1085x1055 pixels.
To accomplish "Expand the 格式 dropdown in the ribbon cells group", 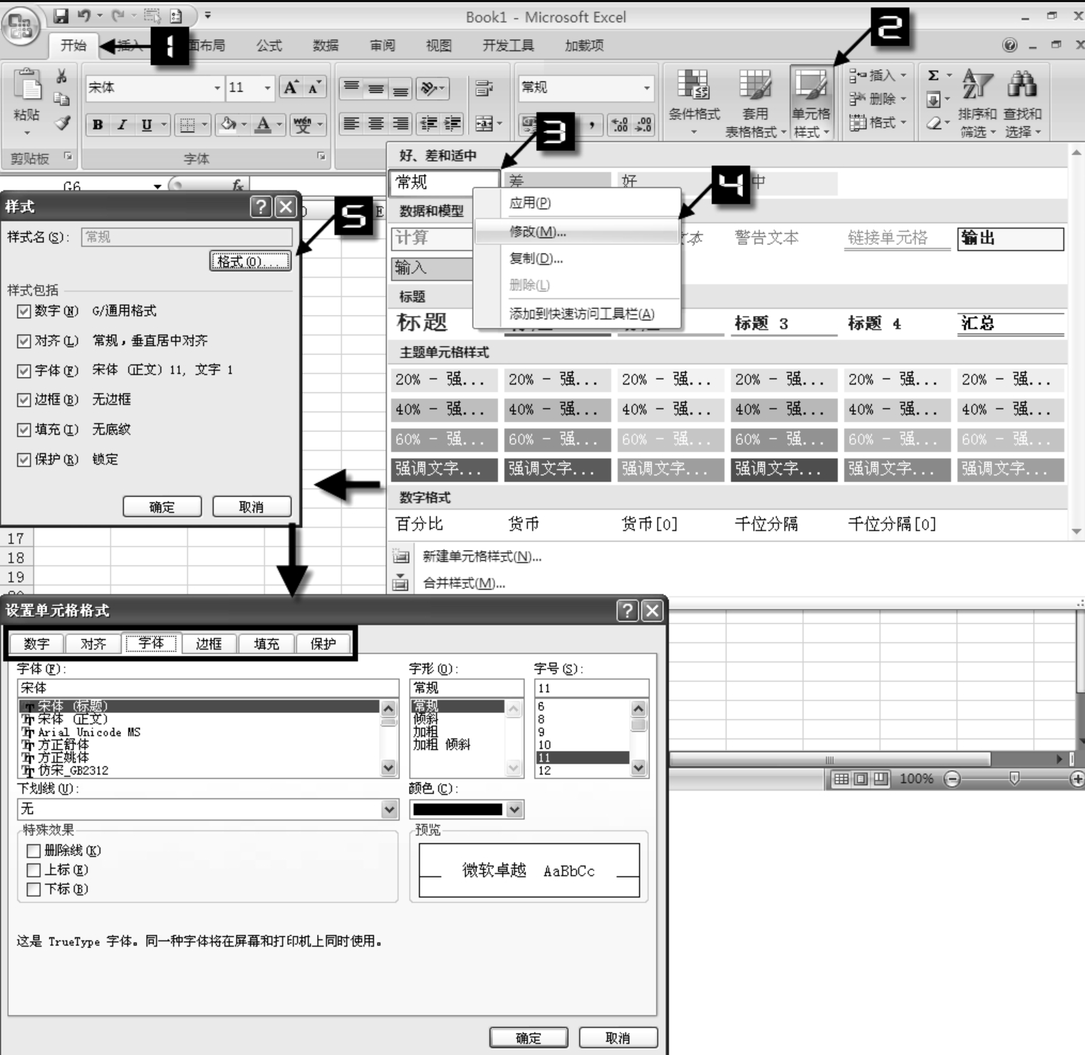I will pos(903,123).
